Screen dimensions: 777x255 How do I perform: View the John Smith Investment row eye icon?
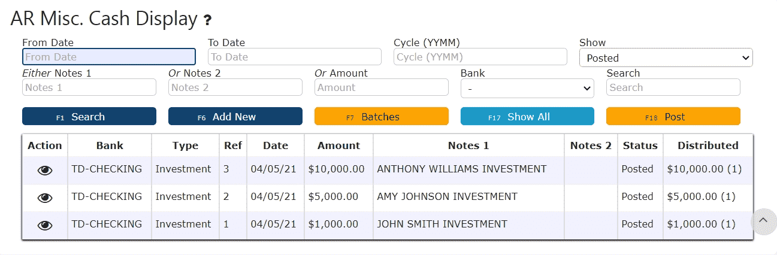click(45, 225)
